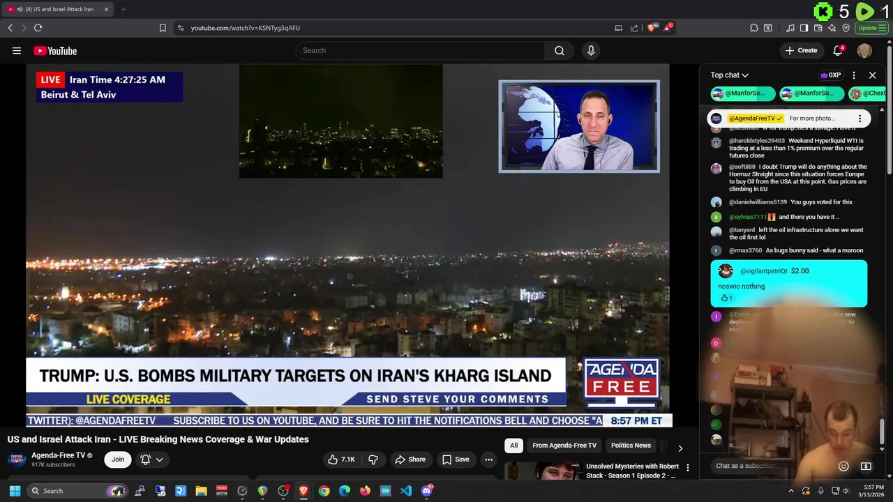
Task: Open Google Chrome from the taskbar
Action: pyautogui.click(x=324, y=491)
